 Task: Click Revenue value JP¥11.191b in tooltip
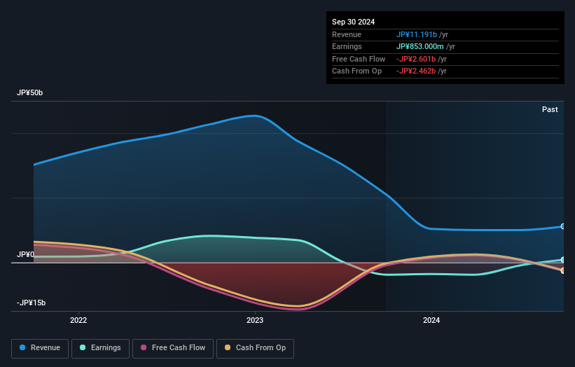pos(417,34)
